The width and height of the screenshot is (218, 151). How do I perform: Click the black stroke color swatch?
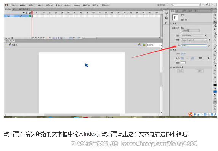[215, 85]
